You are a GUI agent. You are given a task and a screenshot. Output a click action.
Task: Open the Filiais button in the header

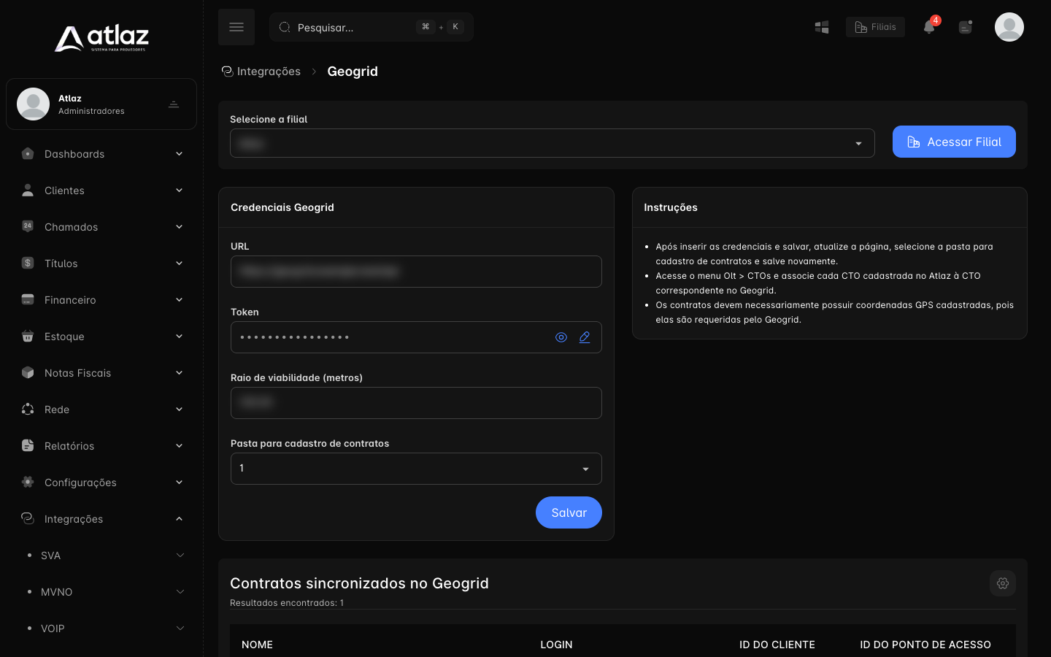(x=875, y=27)
